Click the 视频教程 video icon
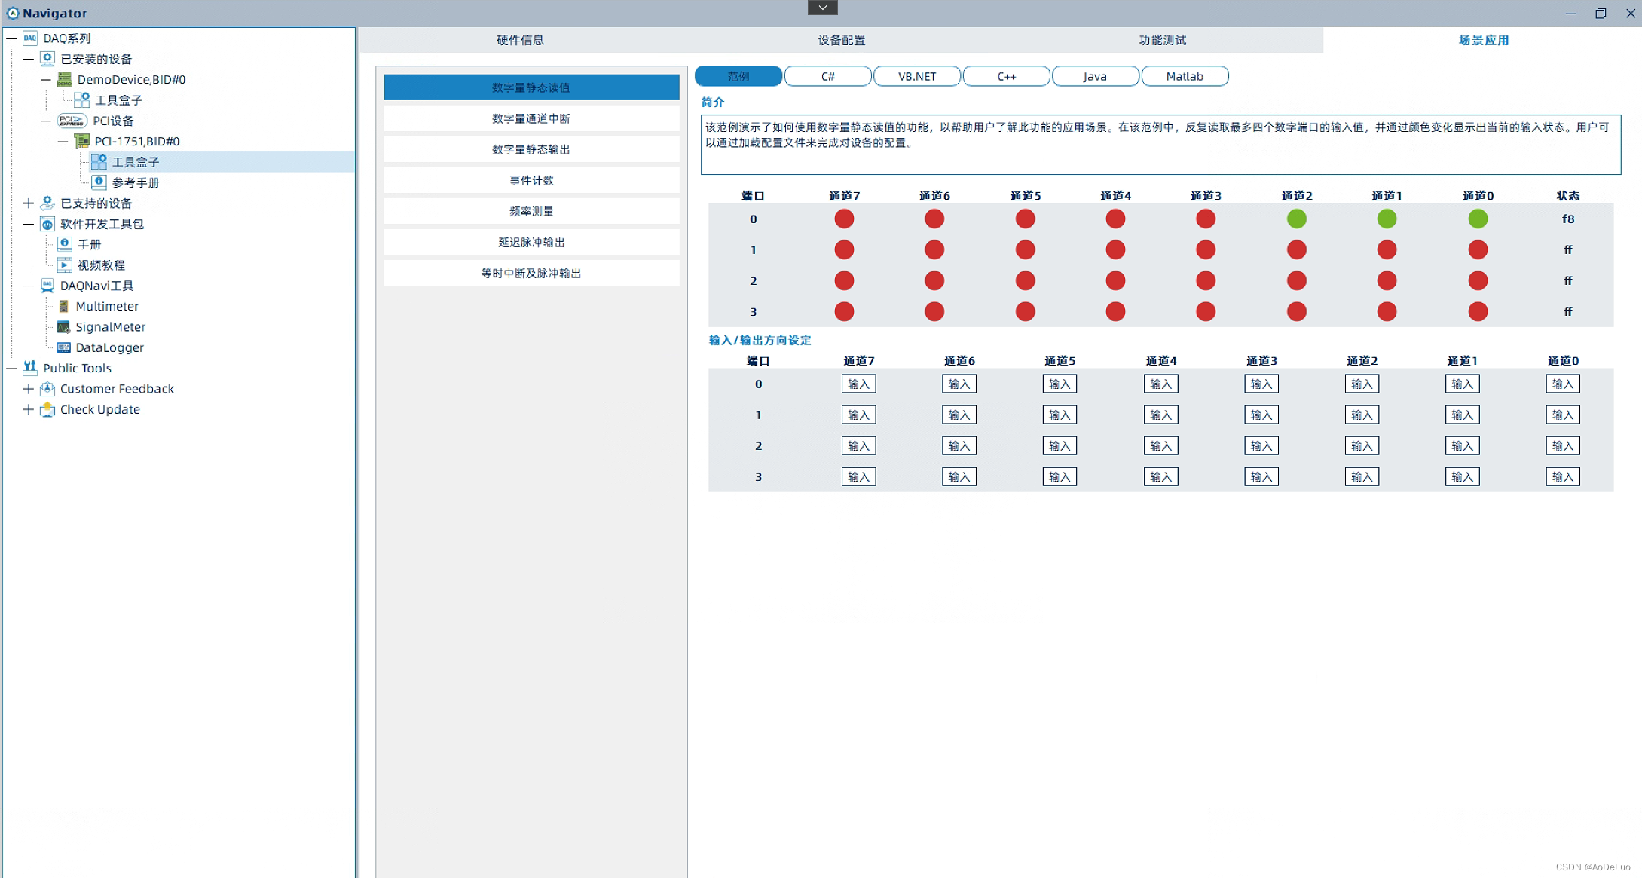Screen dimensions: 1642x878 click(65, 265)
